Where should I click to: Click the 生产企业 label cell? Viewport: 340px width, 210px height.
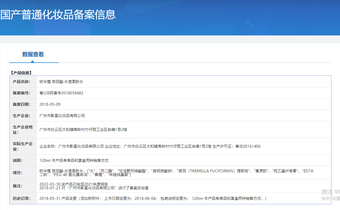pyautogui.click(x=23, y=116)
